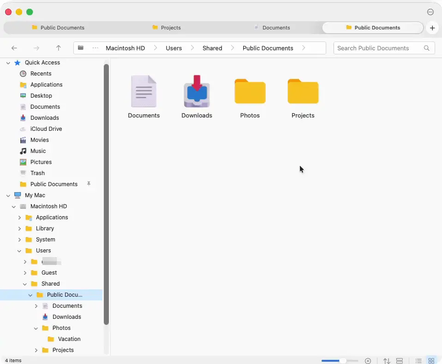442x364 pixels.
Task: Open chevron after Macintosh HD breadcrumb
Action: (x=155, y=48)
